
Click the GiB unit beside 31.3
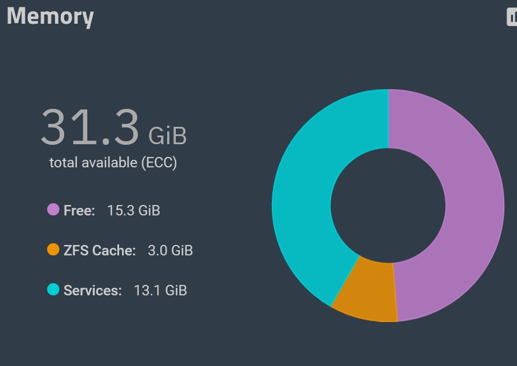coord(168,136)
